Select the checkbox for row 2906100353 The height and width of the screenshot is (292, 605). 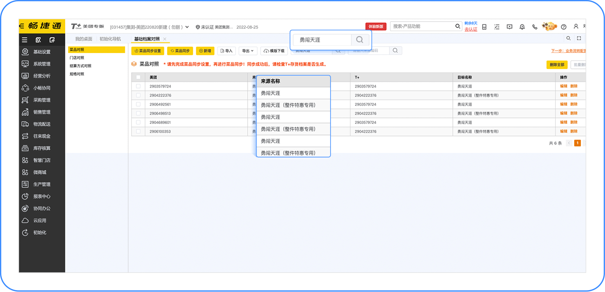[x=138, y=131]
